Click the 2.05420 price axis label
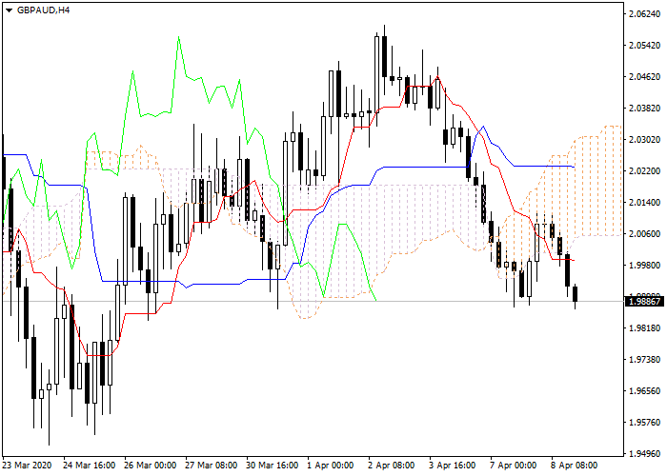Screen dimensions: 667x476 click(646, 46)
